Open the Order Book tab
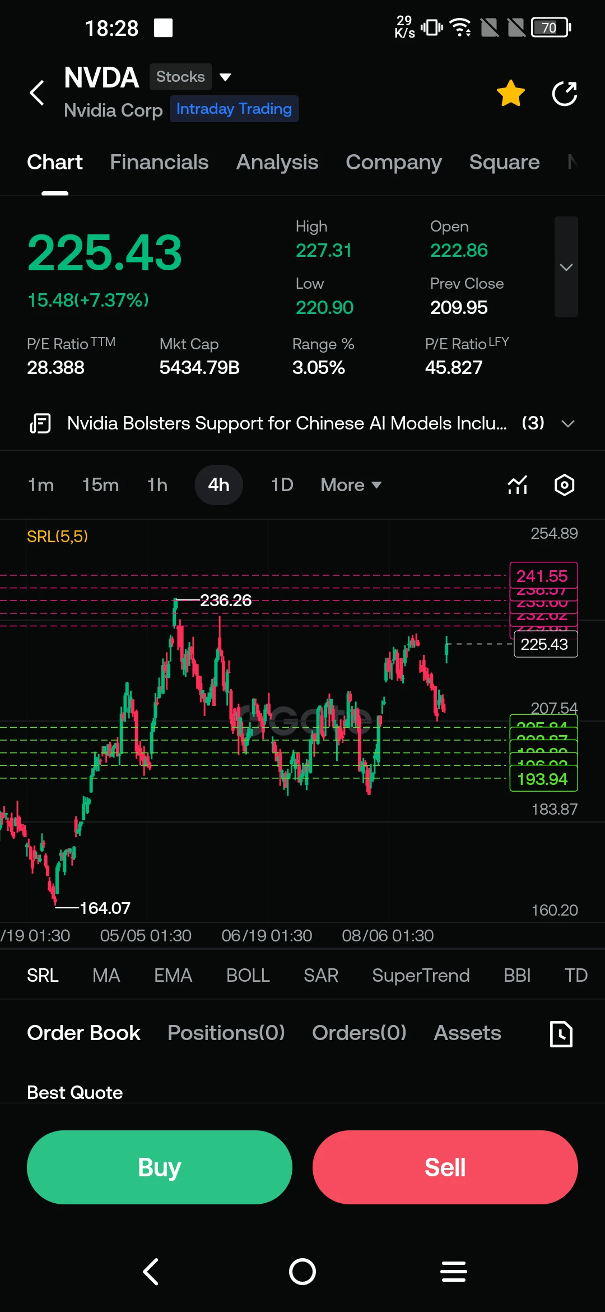 coord(83,1033)
